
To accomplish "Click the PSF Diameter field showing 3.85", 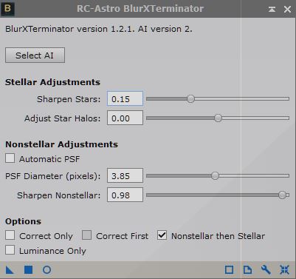I will pyautogui.click(x=125, y=176).
